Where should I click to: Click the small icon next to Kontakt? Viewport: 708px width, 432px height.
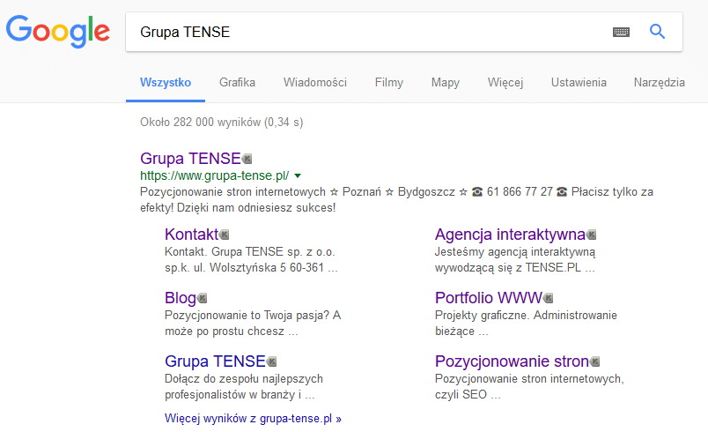[224, 235]
